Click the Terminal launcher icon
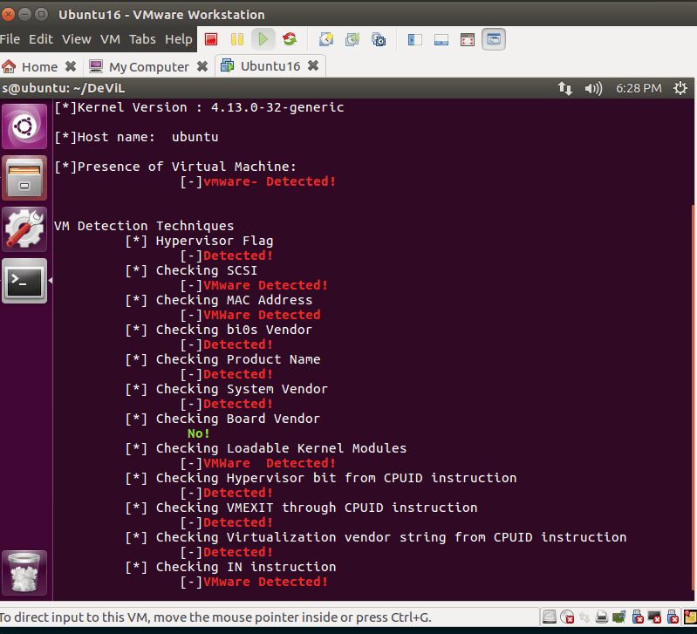Image resolution: width=697 pixels, height=634 pixels. coord(24,281)
